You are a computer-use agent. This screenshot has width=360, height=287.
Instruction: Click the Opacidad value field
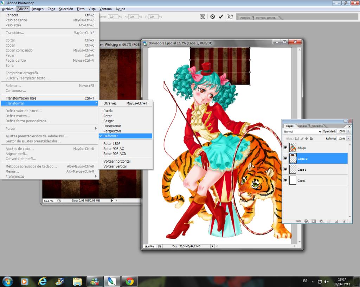342,131
